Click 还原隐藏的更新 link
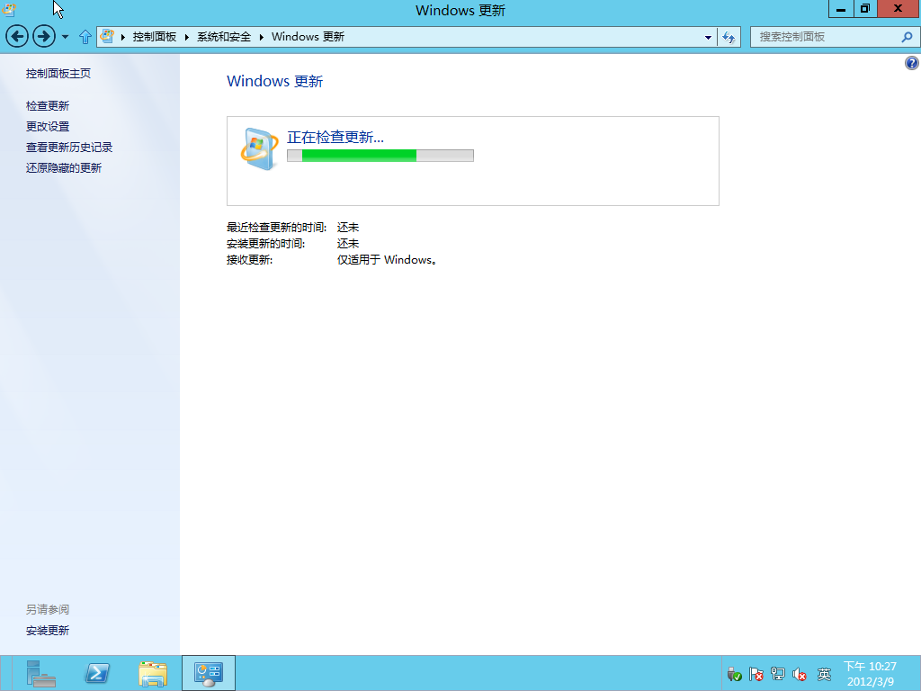 tap(64, 168)
